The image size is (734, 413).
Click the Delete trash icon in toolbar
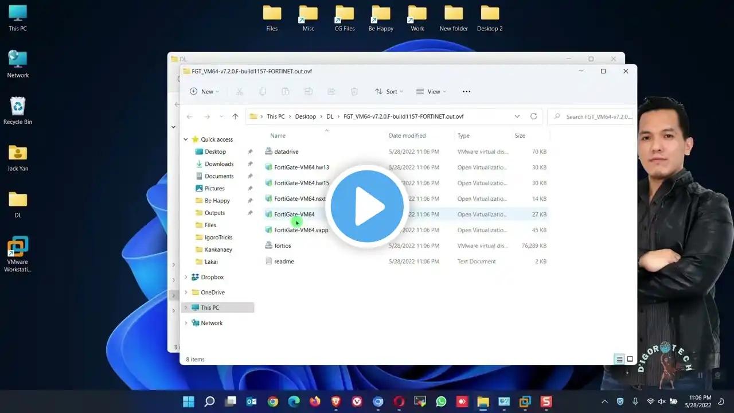[x=354, y=92]
